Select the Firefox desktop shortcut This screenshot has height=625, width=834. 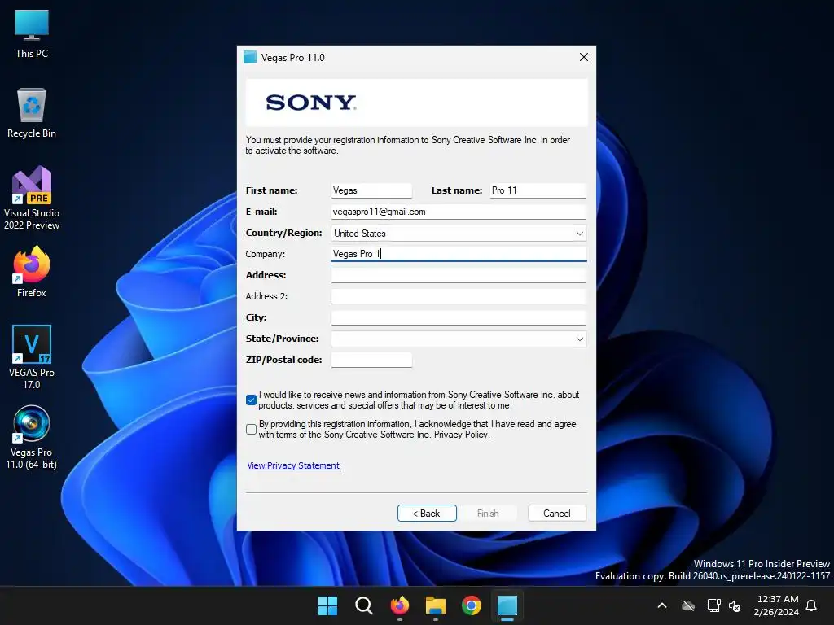point(32,272)
